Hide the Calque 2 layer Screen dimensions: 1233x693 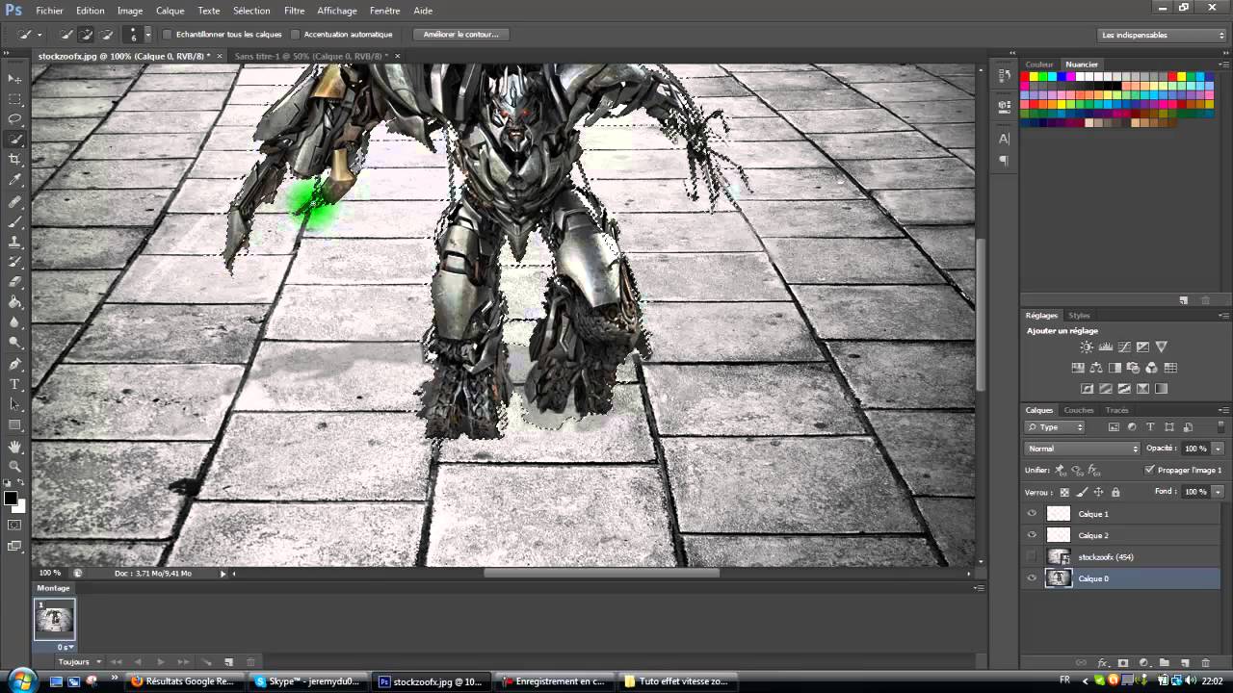[x=1033, y=535]
